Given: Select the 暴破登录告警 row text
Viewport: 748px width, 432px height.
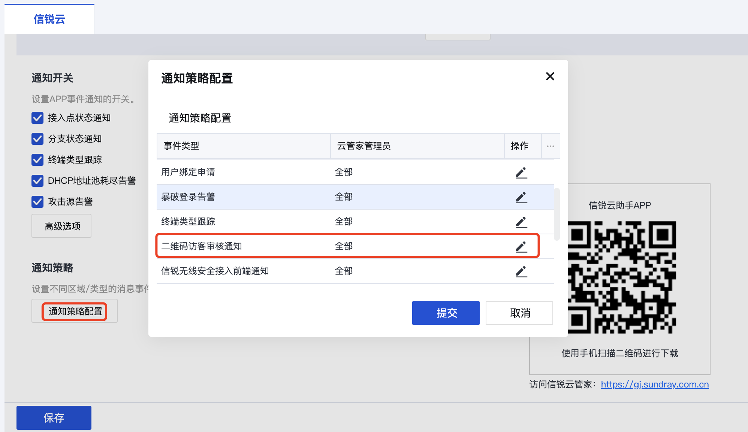Looking at the screenshot, I should (x=188, y=197).
